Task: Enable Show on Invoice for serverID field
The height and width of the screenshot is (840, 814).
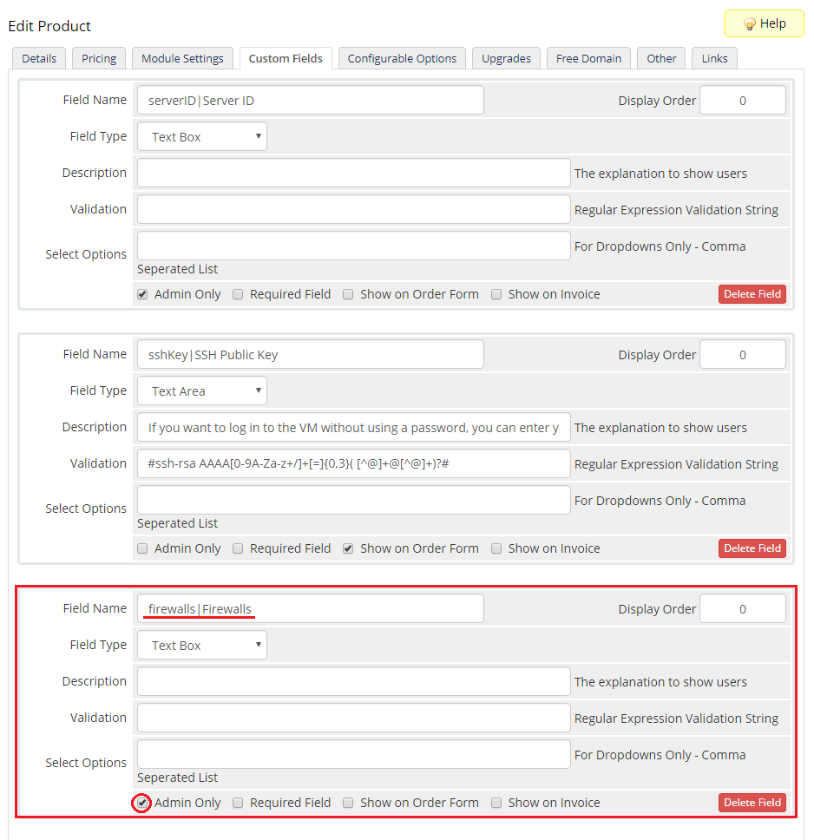Action: coord(496,294)
